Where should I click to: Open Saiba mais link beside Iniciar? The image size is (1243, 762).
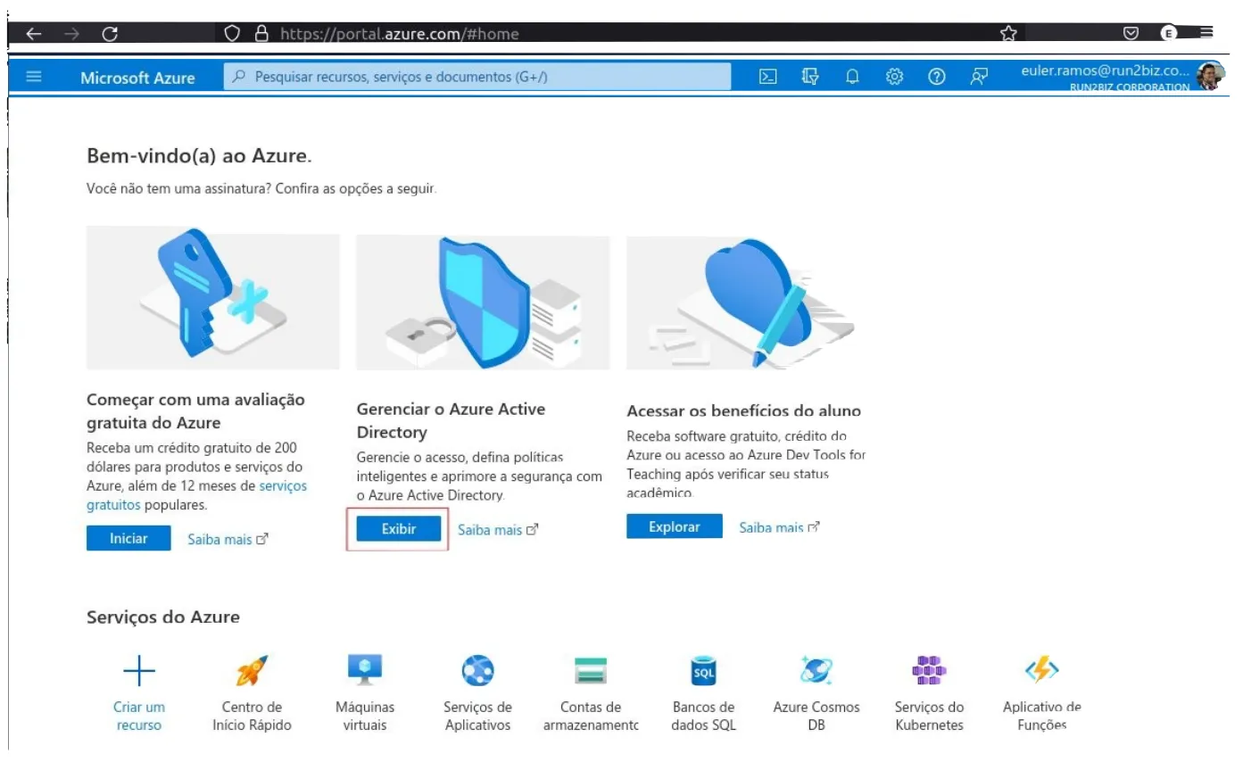228,540
